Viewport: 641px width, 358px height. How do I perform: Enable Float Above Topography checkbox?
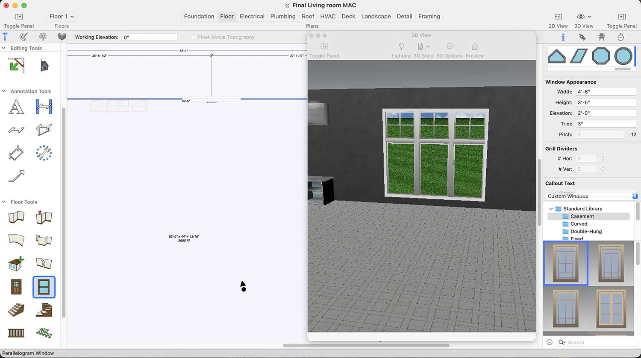tap(194, 37)
